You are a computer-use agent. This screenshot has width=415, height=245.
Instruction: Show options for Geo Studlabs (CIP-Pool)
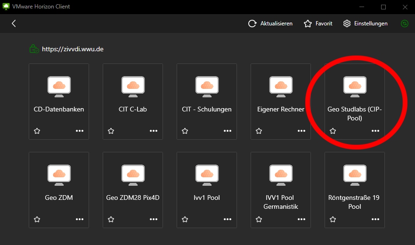(x=375, y=131)
